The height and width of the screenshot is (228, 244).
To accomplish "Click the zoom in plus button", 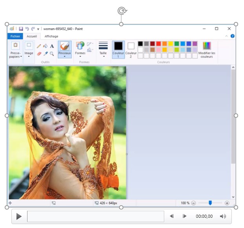I will 227,203.
